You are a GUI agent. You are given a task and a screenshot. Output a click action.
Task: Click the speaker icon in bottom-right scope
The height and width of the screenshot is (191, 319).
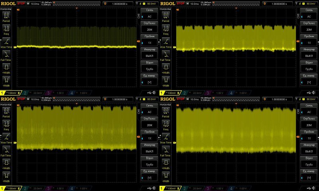(314, 188)
